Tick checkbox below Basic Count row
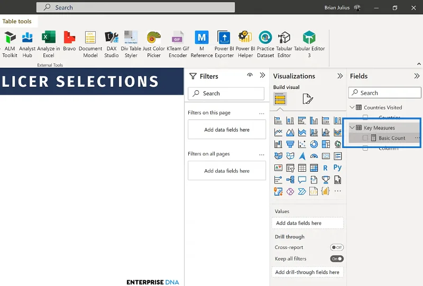423x286 pixels. click(365, 148)
